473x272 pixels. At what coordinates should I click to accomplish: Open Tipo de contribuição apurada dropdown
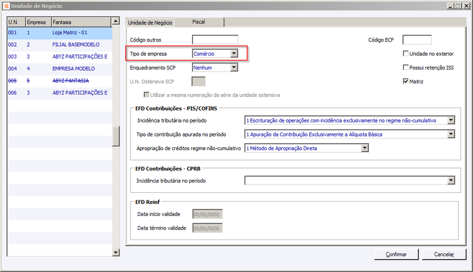(451, 134)
